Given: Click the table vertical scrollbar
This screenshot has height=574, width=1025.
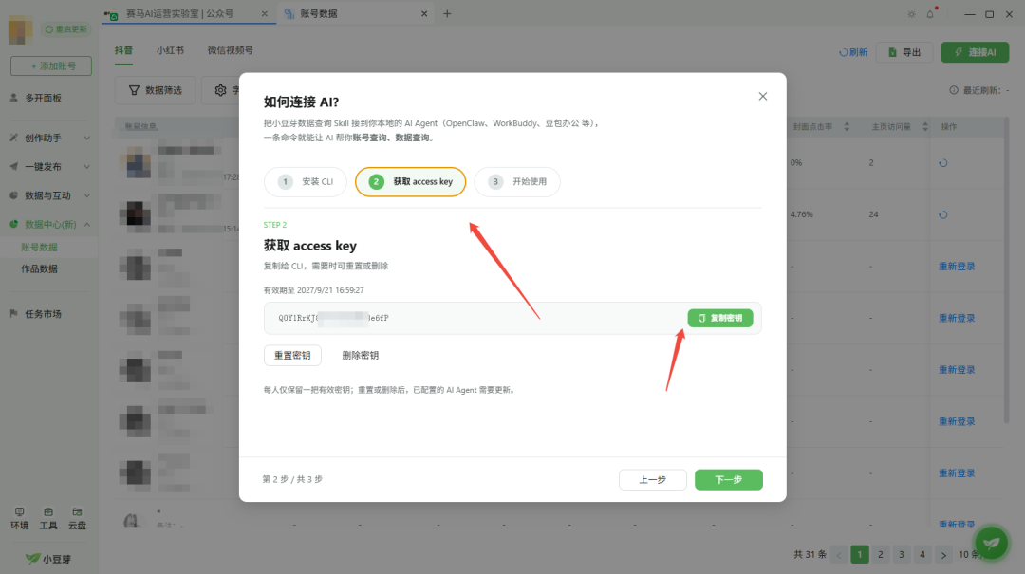Looking at the screenshot, I should [1007, 271].
